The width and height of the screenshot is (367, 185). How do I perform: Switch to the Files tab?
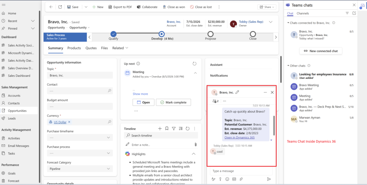104,48
